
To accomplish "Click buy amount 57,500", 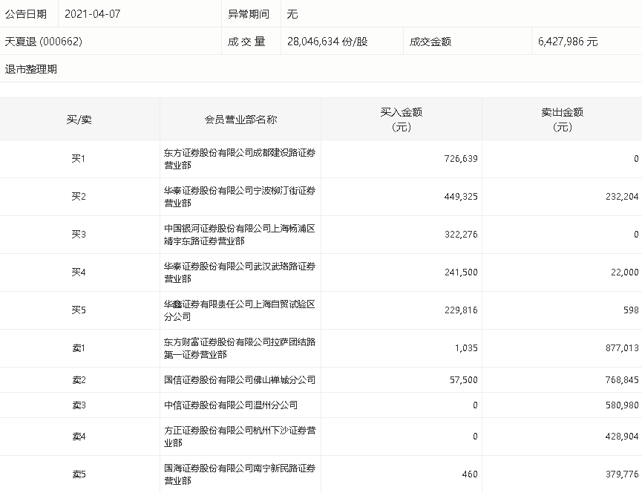I will coord(463,380).
